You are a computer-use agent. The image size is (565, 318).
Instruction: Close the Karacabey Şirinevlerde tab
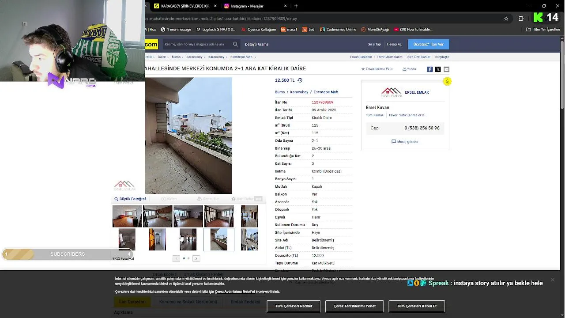point(215,6)
